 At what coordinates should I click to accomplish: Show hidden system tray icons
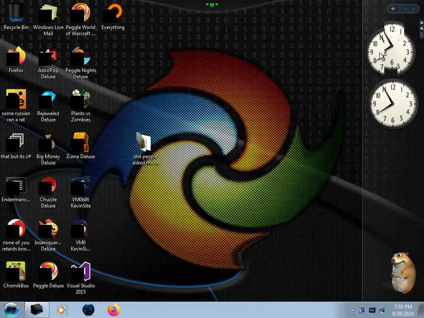352,310
